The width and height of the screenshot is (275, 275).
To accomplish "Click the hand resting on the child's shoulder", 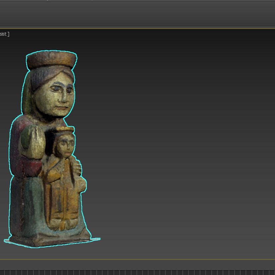I will [x=78, y=168].
